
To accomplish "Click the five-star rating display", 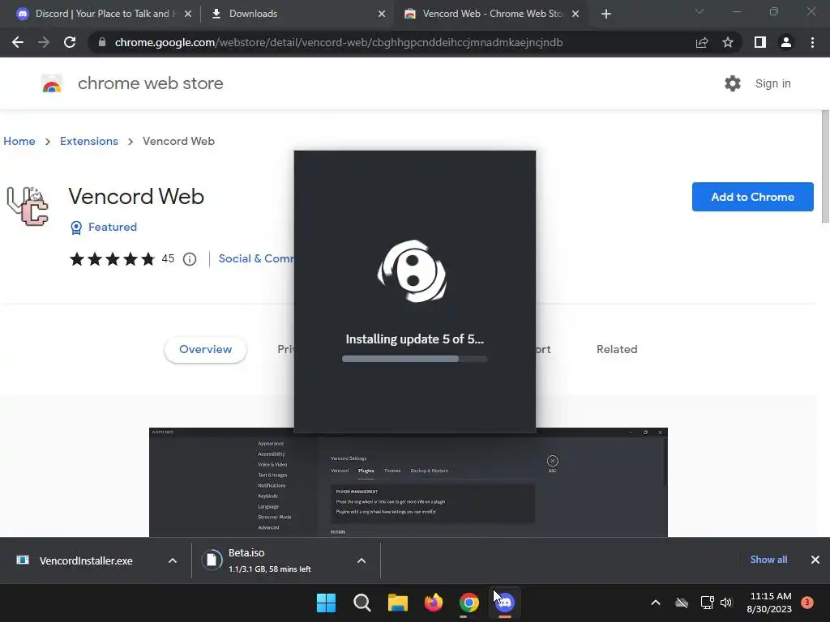I will [112, 258].
